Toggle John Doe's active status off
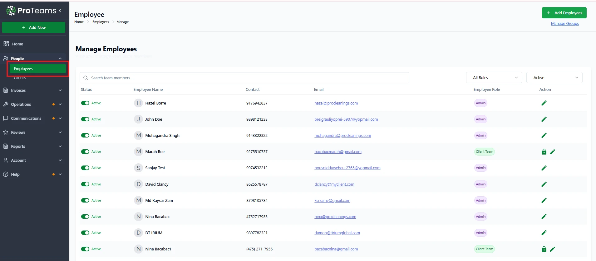596x261 pixels. click(85, 119)
